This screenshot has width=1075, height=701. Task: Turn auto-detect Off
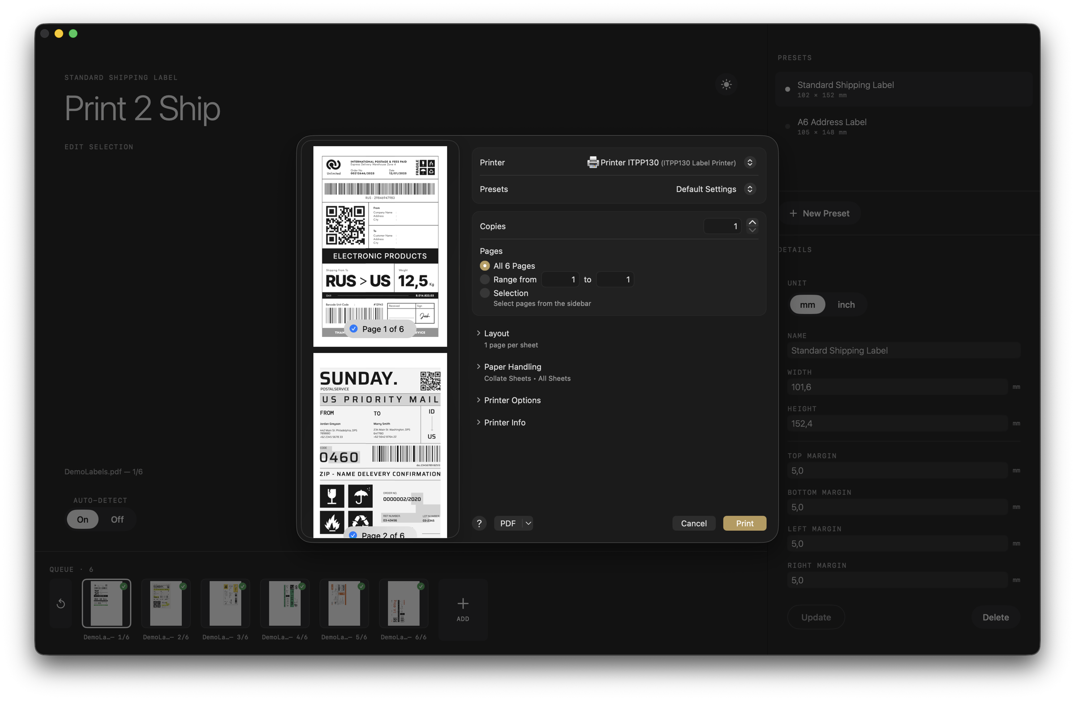[117, 520]
